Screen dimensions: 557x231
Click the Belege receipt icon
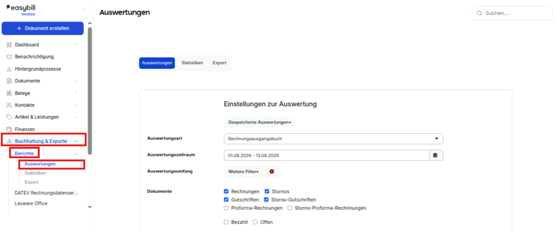(x=9, y=93)
